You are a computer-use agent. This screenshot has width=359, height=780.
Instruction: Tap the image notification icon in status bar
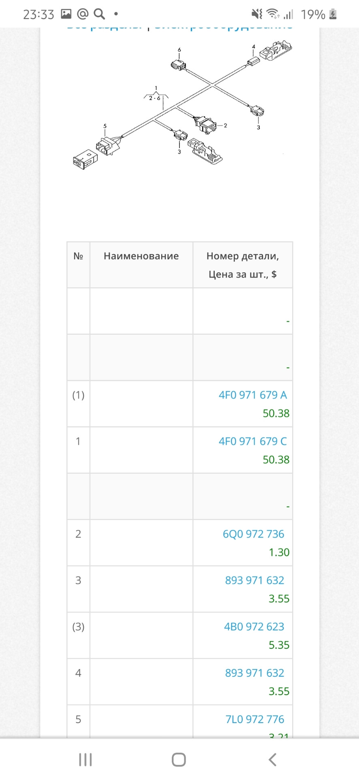tap(66, 14)
